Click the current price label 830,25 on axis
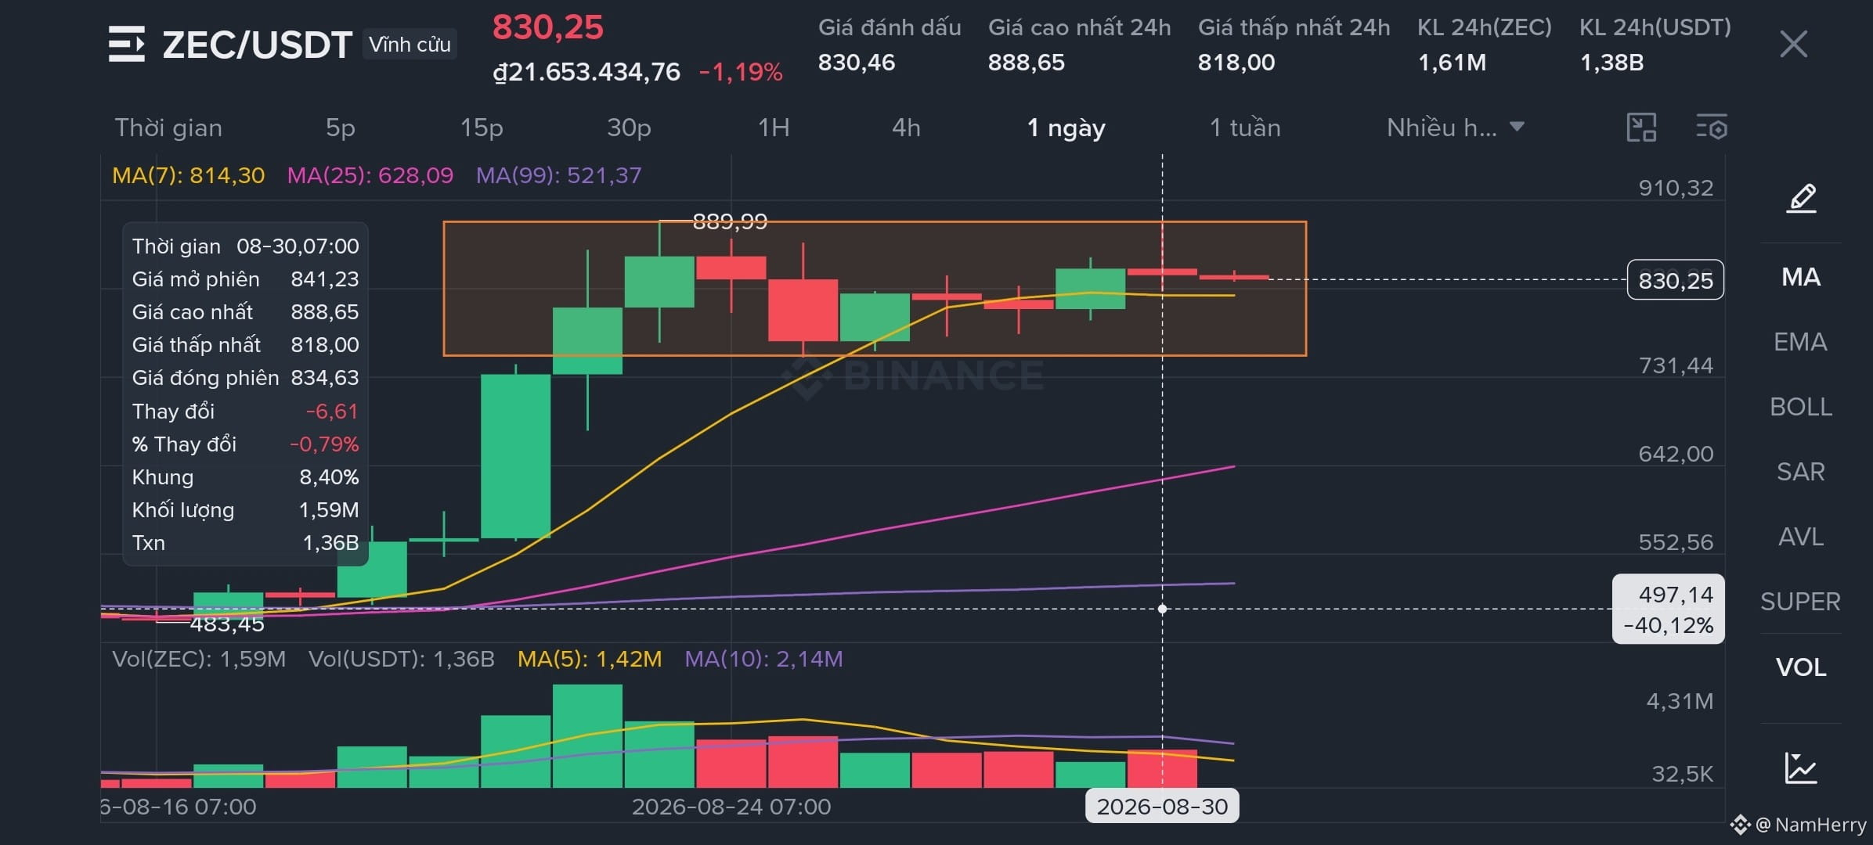This screenshot has height=845, width=1873. (x=1676, y=280)
